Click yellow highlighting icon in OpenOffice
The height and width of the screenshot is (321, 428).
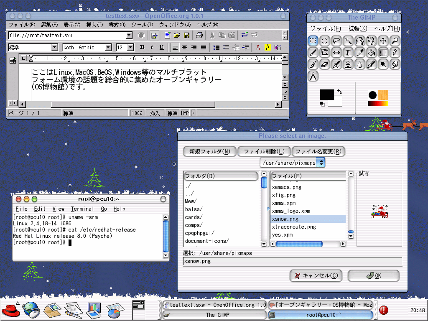(268, 48)
